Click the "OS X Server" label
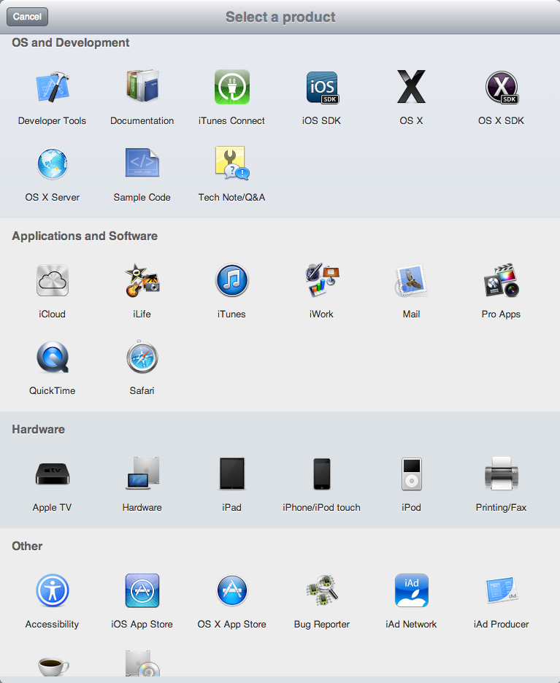The image size is (560, 683). [x=53, y=198]
